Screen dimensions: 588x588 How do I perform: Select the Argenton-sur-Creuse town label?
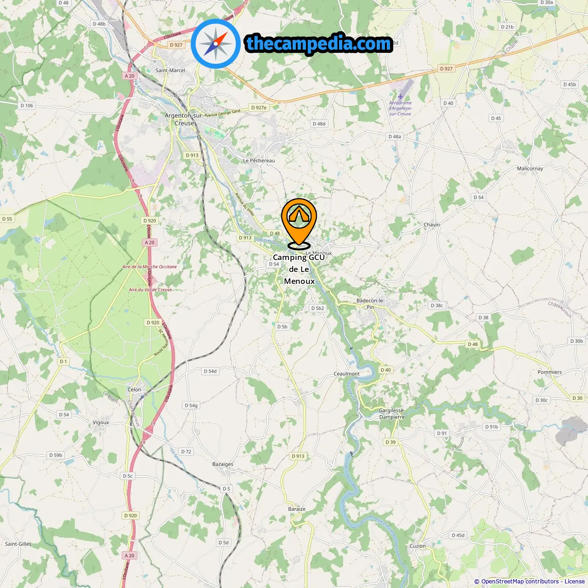[x=184, y=119]
